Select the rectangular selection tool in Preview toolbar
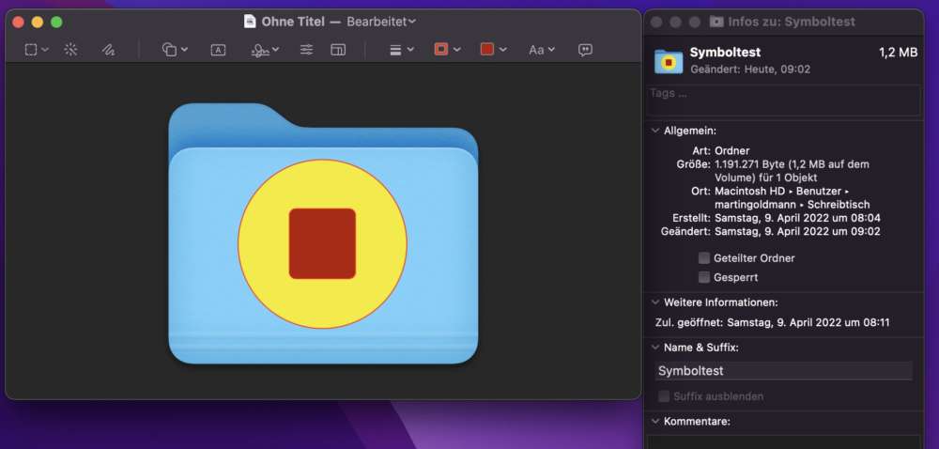The image size is (939, 449). coord(31,51)
